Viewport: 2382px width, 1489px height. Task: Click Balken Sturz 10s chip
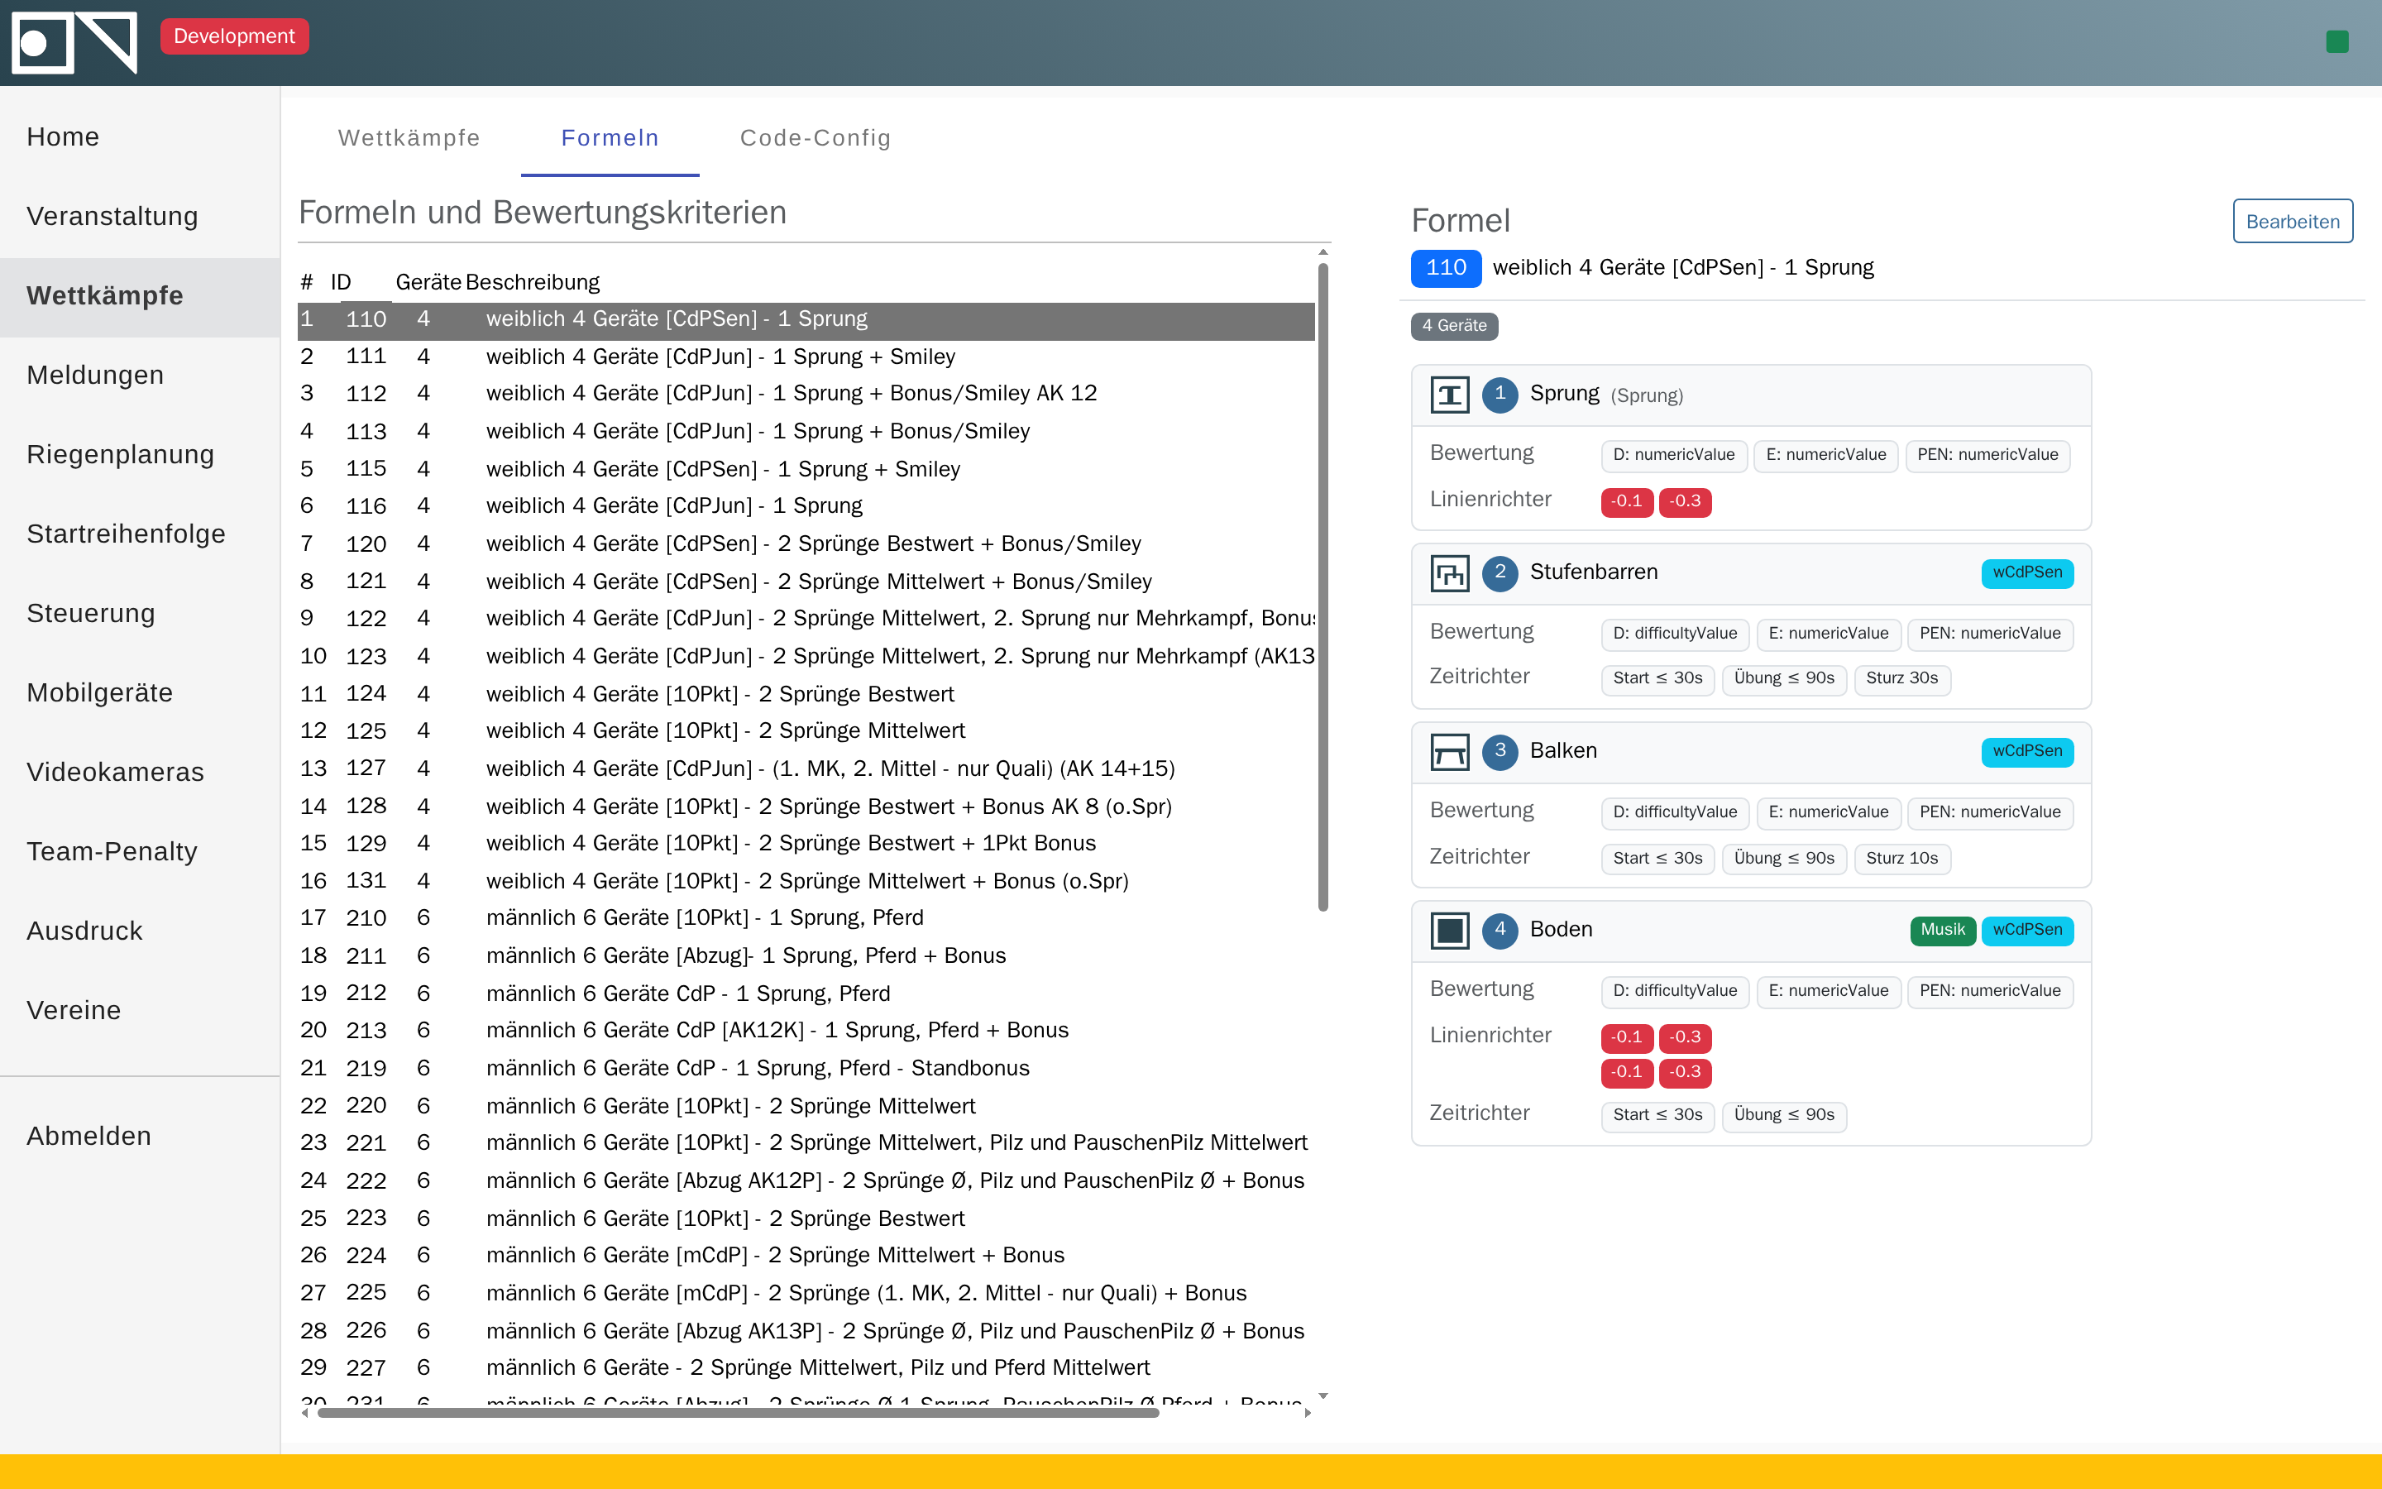coord(1901,859)
